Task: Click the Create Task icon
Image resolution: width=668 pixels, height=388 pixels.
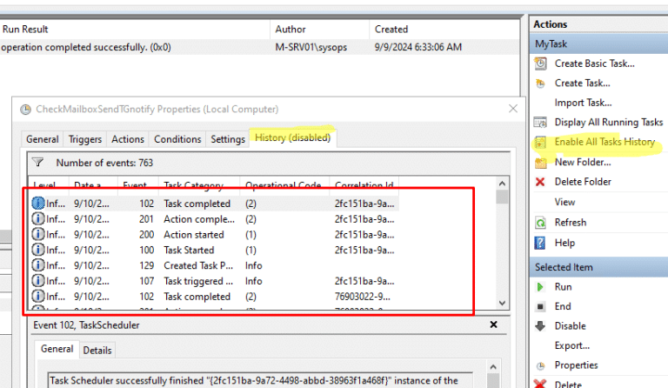Action: pos(540,84)
